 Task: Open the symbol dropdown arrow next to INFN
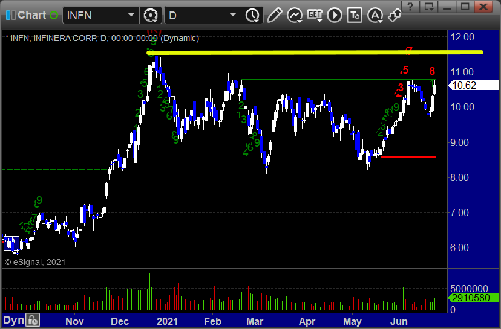click(131, 15)
